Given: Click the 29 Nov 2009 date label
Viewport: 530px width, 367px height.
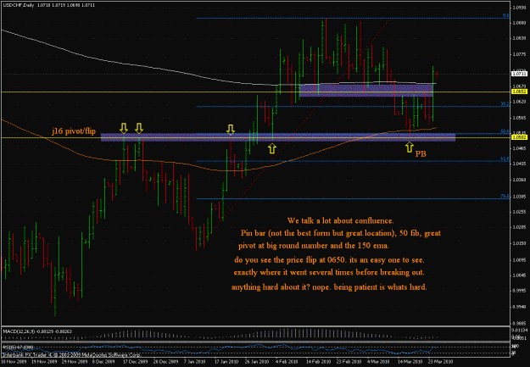Looking at the screenshot, I should coord(73,362).
